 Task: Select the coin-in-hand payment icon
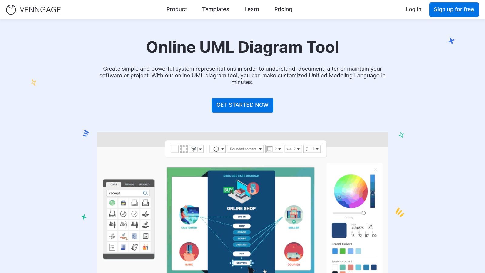click(145, 214)
